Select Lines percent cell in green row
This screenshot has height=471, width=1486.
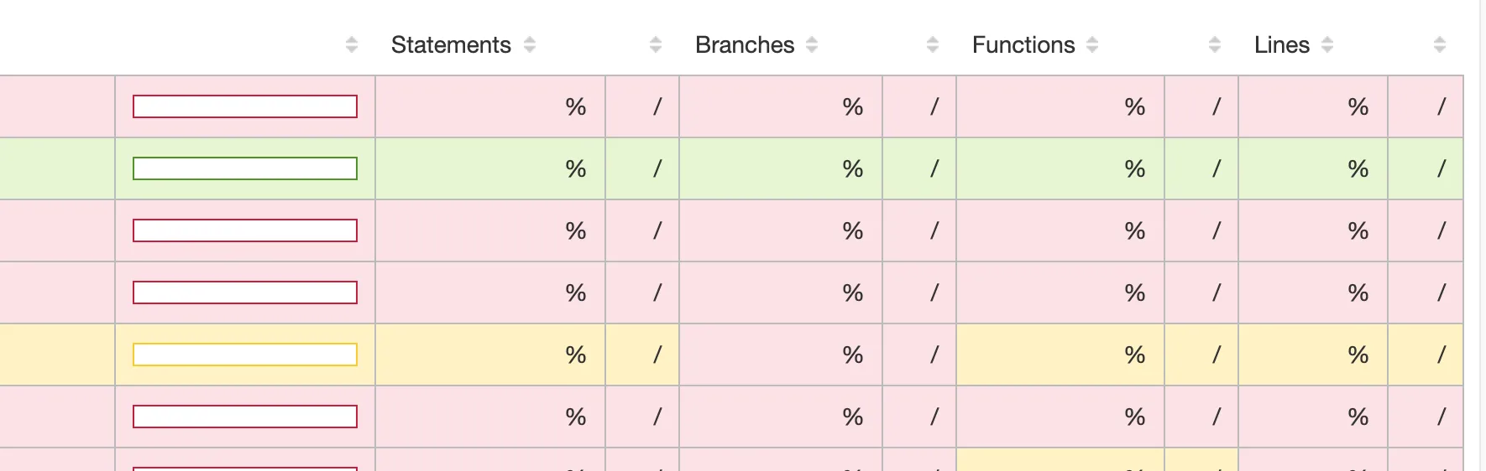pyautogui.click(x=1313, y=168)
